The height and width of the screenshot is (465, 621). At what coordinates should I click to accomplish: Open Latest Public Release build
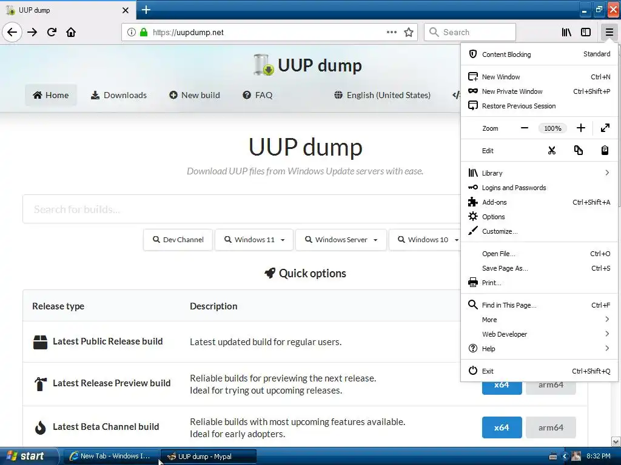point(107,341)
